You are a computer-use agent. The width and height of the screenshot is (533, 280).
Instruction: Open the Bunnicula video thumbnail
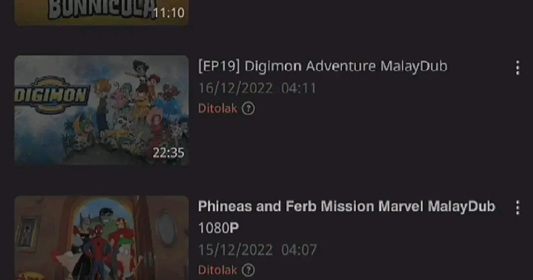[101, 12]
